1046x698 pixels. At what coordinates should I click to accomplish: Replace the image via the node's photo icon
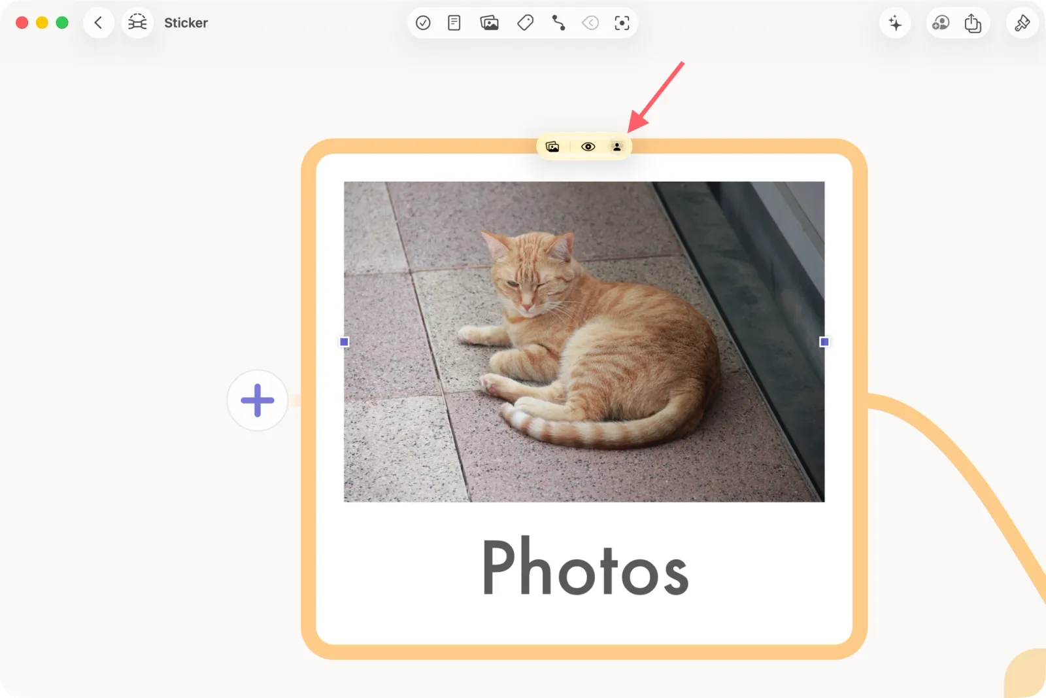point(552,147)
